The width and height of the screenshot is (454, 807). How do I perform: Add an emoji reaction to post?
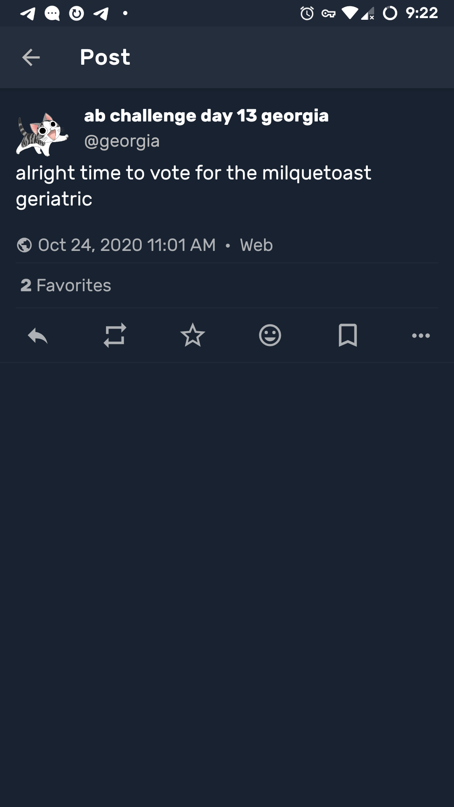tap(270, 335)
